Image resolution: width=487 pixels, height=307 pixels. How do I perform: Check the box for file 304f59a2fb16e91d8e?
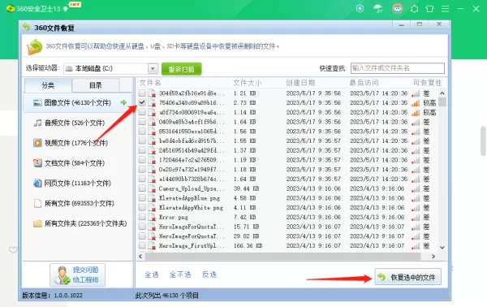(x=142, y=93)
